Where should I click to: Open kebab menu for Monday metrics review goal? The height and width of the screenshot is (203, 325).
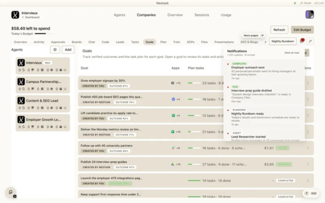(x=308, y=132)
